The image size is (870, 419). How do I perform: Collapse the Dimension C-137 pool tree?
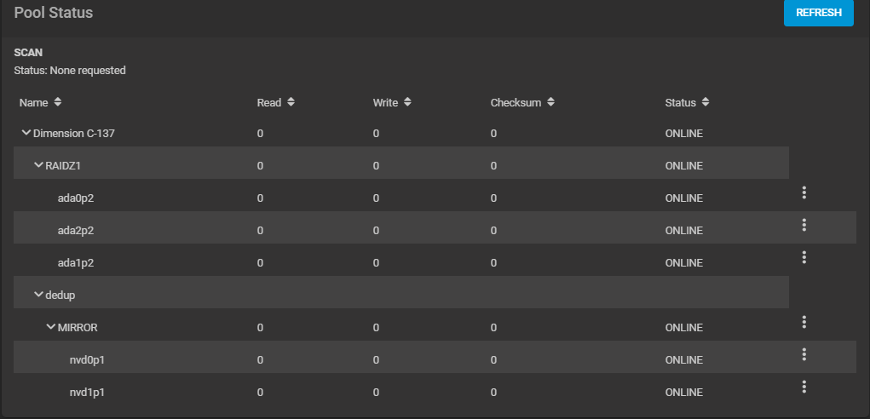(26, 133)
